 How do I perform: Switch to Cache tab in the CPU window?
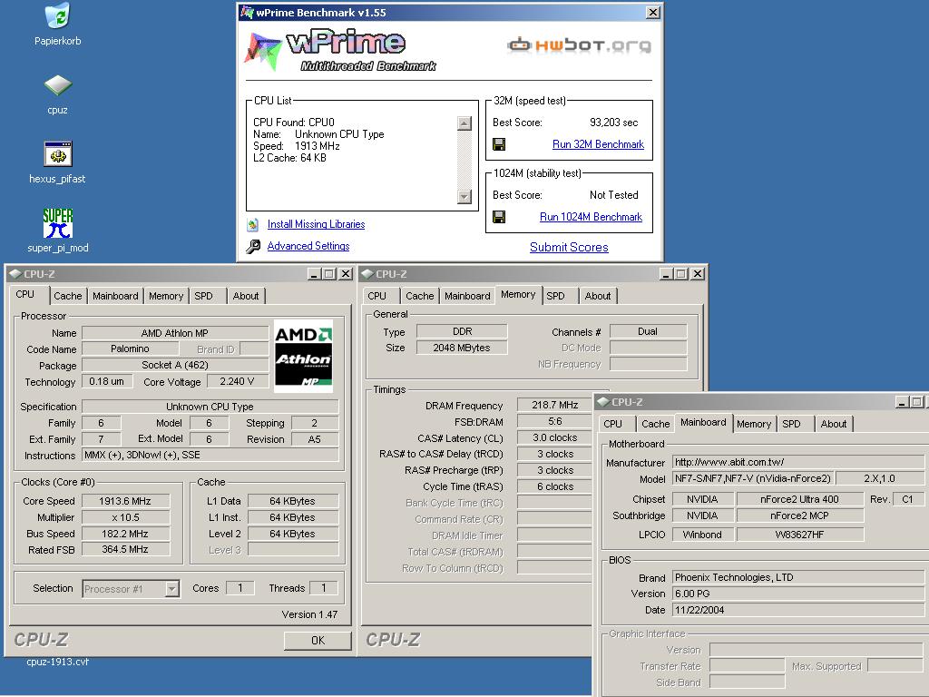coord(67,296)
